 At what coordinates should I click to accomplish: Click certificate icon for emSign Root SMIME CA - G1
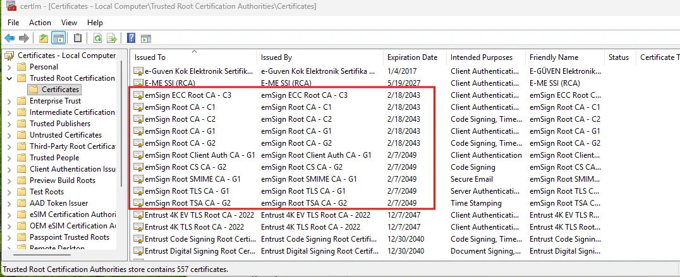pyautogui.click(x=138, y=179)
